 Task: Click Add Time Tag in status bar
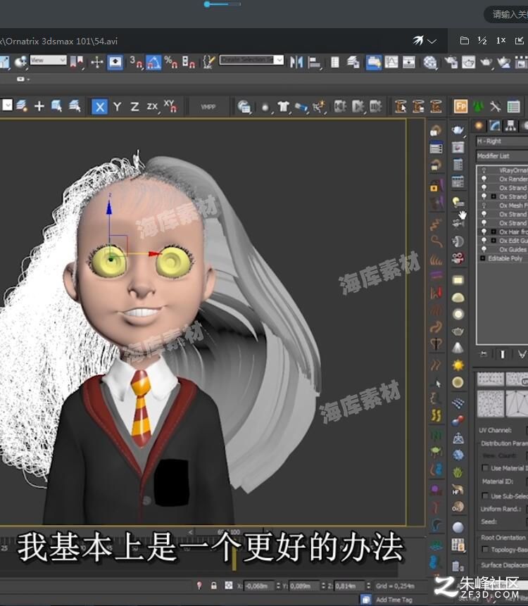click(394, 600)
